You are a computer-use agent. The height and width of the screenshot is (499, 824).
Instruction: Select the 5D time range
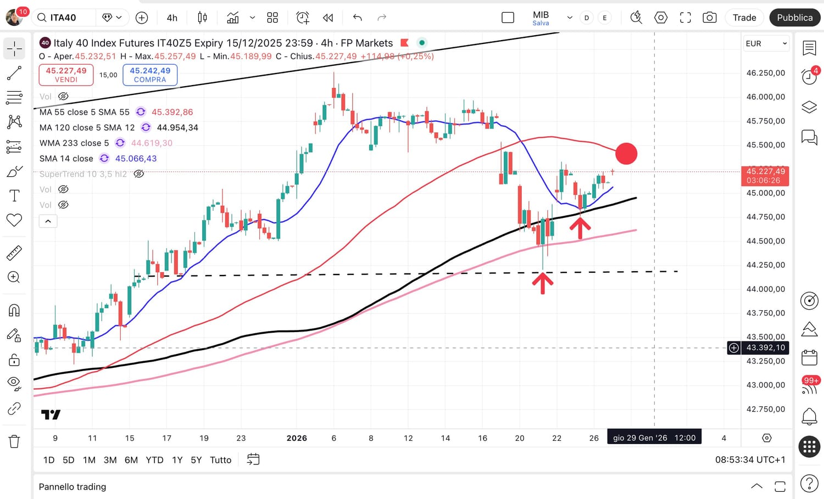[69, 460]
